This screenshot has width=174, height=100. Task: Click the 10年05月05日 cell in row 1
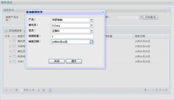(142, 41)
